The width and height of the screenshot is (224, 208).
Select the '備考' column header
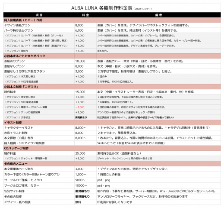(158, 15)
